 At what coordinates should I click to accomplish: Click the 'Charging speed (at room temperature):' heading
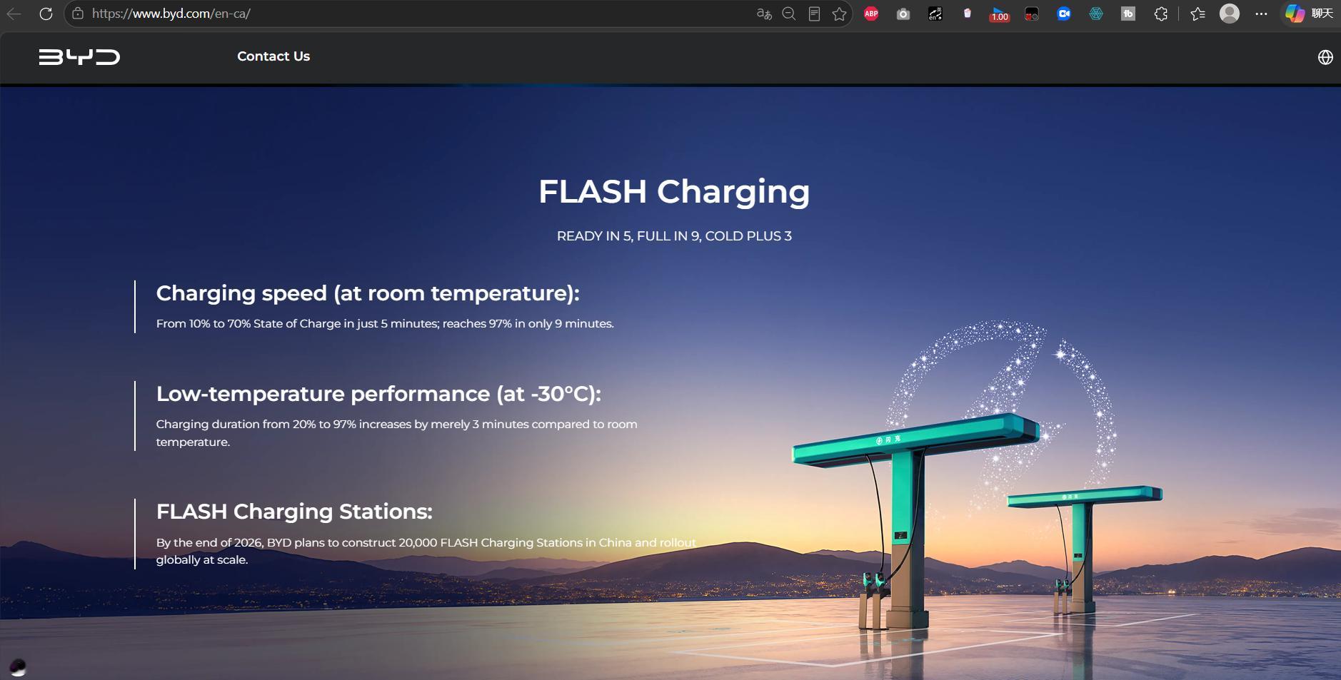368,293
